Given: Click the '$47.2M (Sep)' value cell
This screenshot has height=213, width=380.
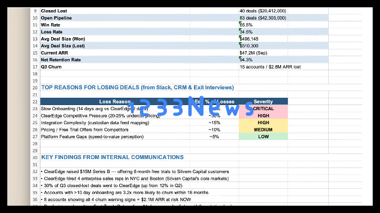Looking at the screenshot, I should pyautogui.click(x=263, y=53).
